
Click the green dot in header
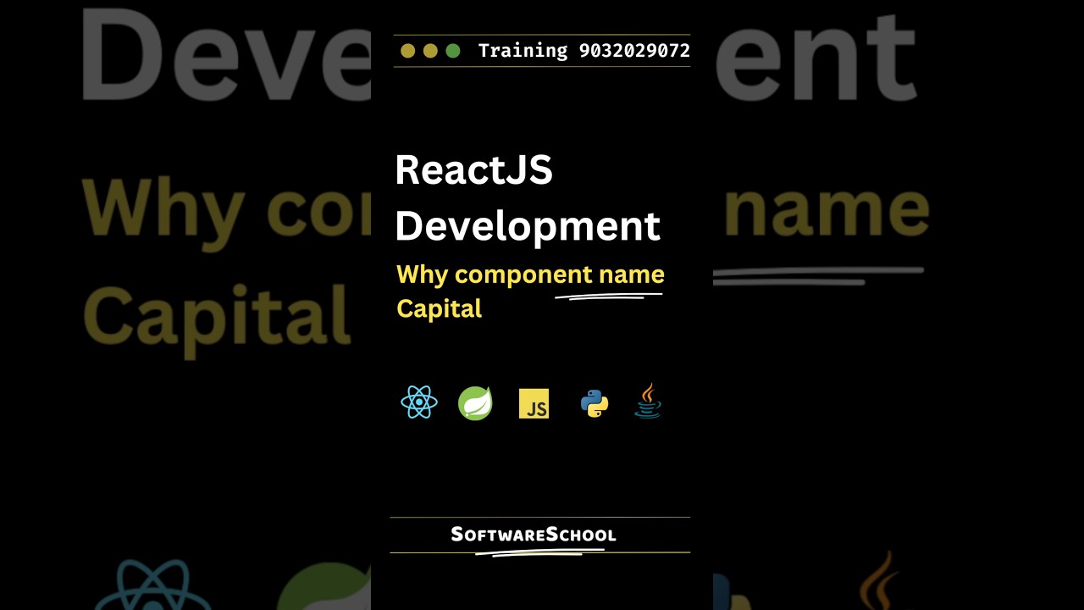pyautogui.click(x=453, y=51)
